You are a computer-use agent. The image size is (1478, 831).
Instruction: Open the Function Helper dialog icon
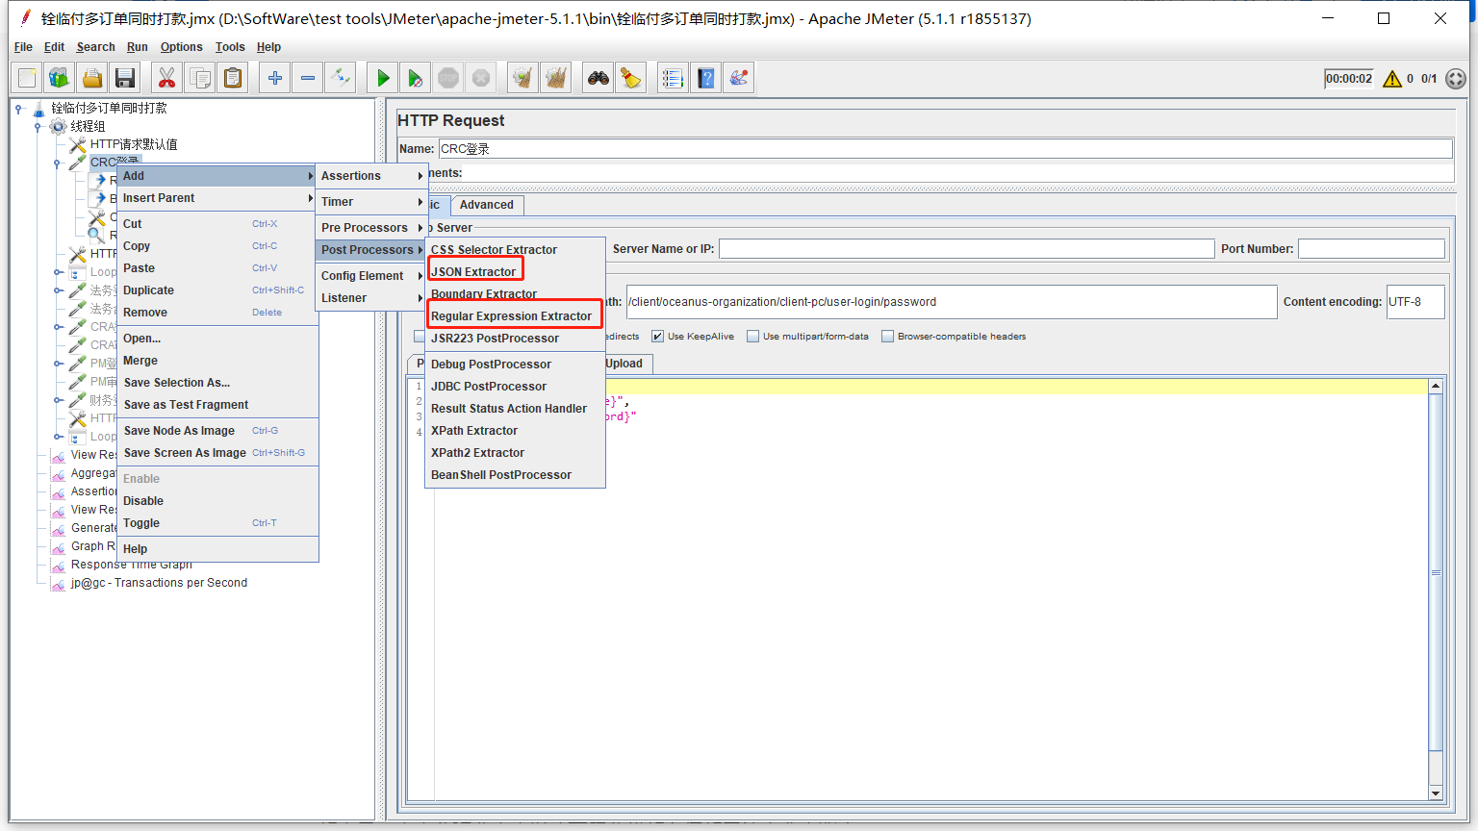674,78
